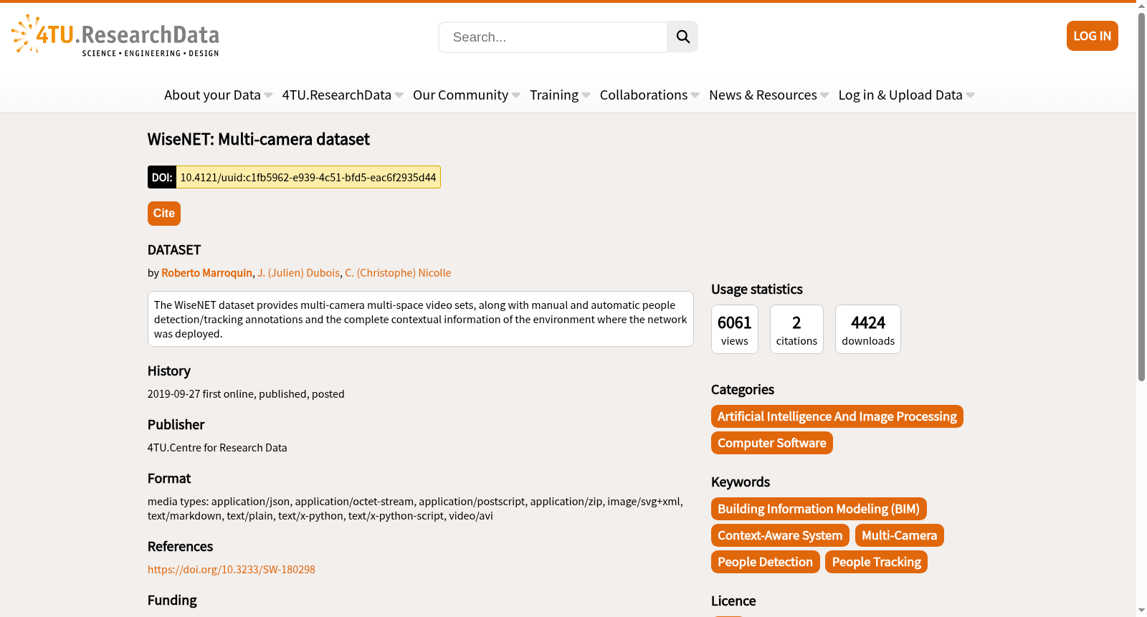Expand the Our Community dropdown arrow
The image size is (1147, 617).
[516, 95]
